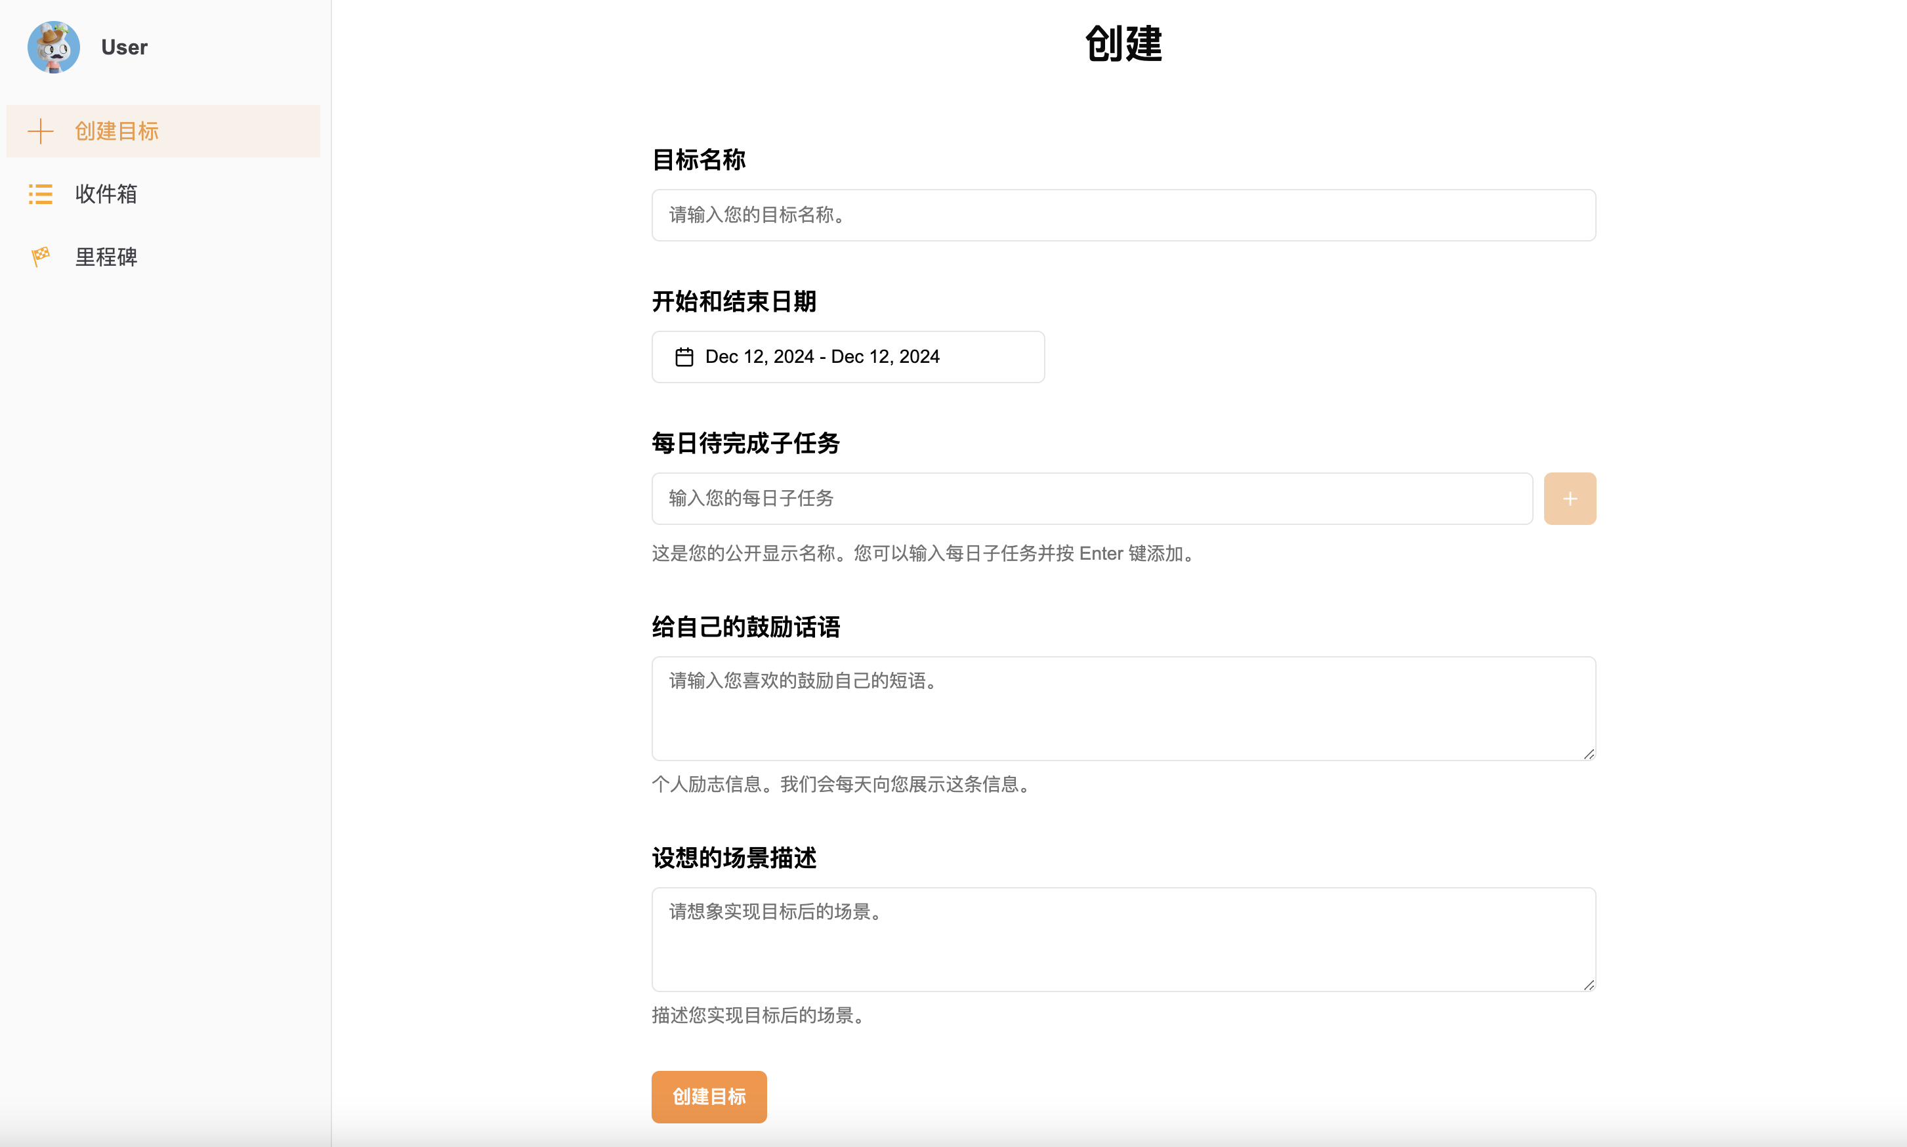Click the 场景描述 textarea resize handle
Image resolution: width=1907 pixels, height=1147 pixels.
[1589, 985]
